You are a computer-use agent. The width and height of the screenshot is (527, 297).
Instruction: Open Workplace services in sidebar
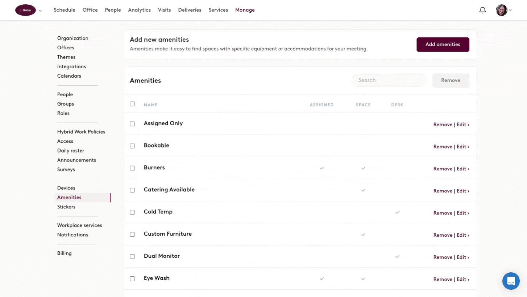(x=80, y=225)
